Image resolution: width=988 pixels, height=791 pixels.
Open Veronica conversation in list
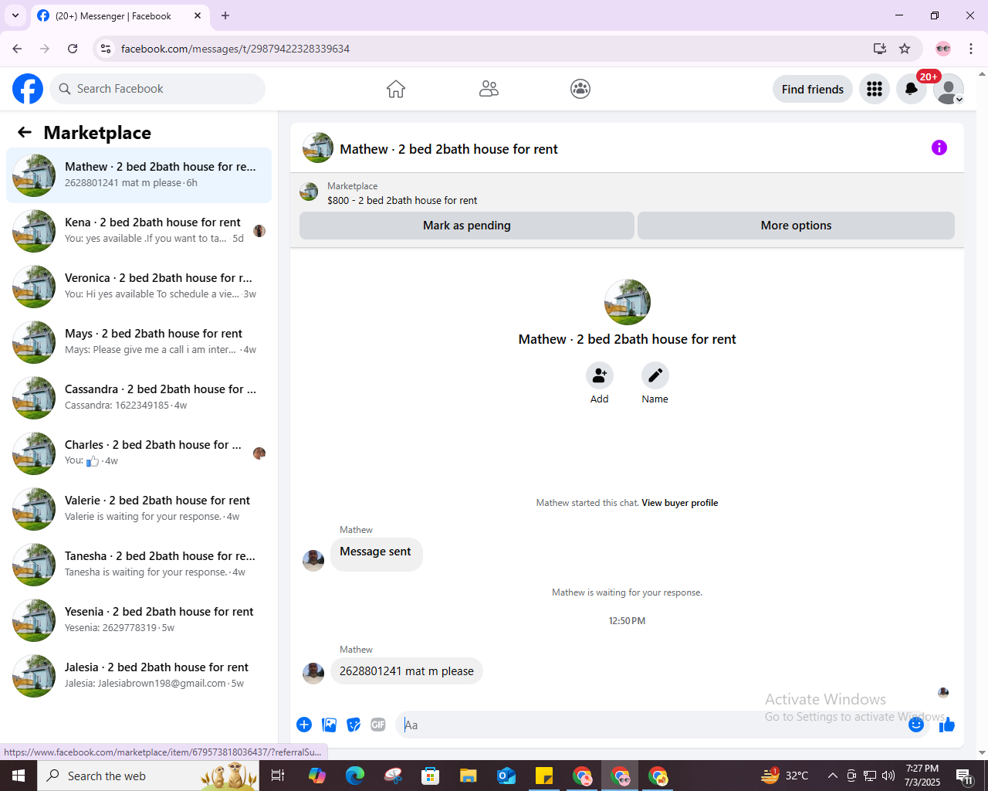click(x=139, y=287)
